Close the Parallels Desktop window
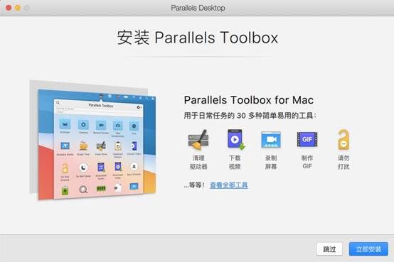394x262 pixels. point(9,8)
